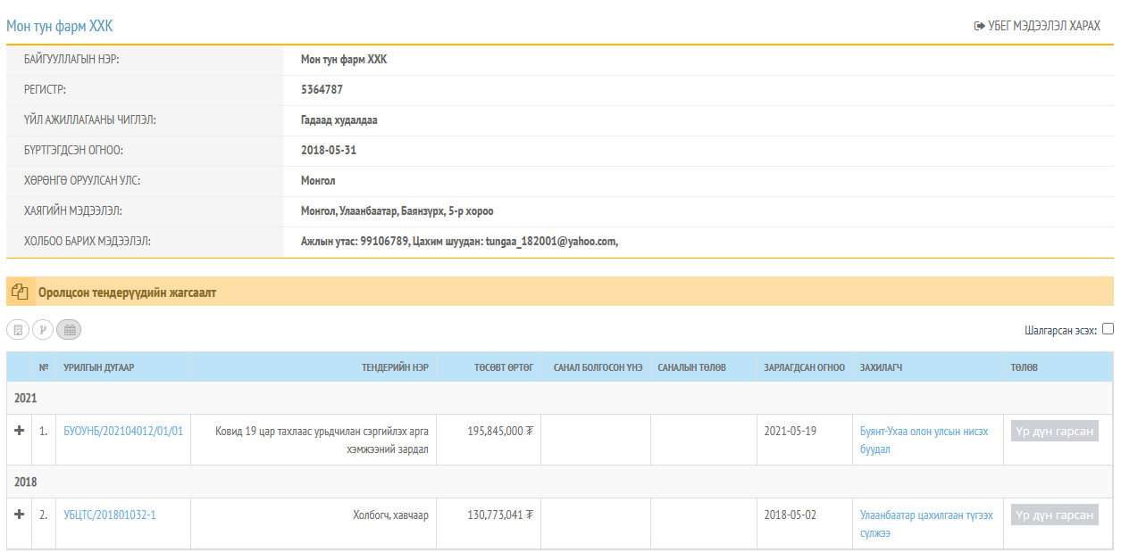
Task: Click the Мон тун фарм ХХК page title
Action: coord(60,27)
